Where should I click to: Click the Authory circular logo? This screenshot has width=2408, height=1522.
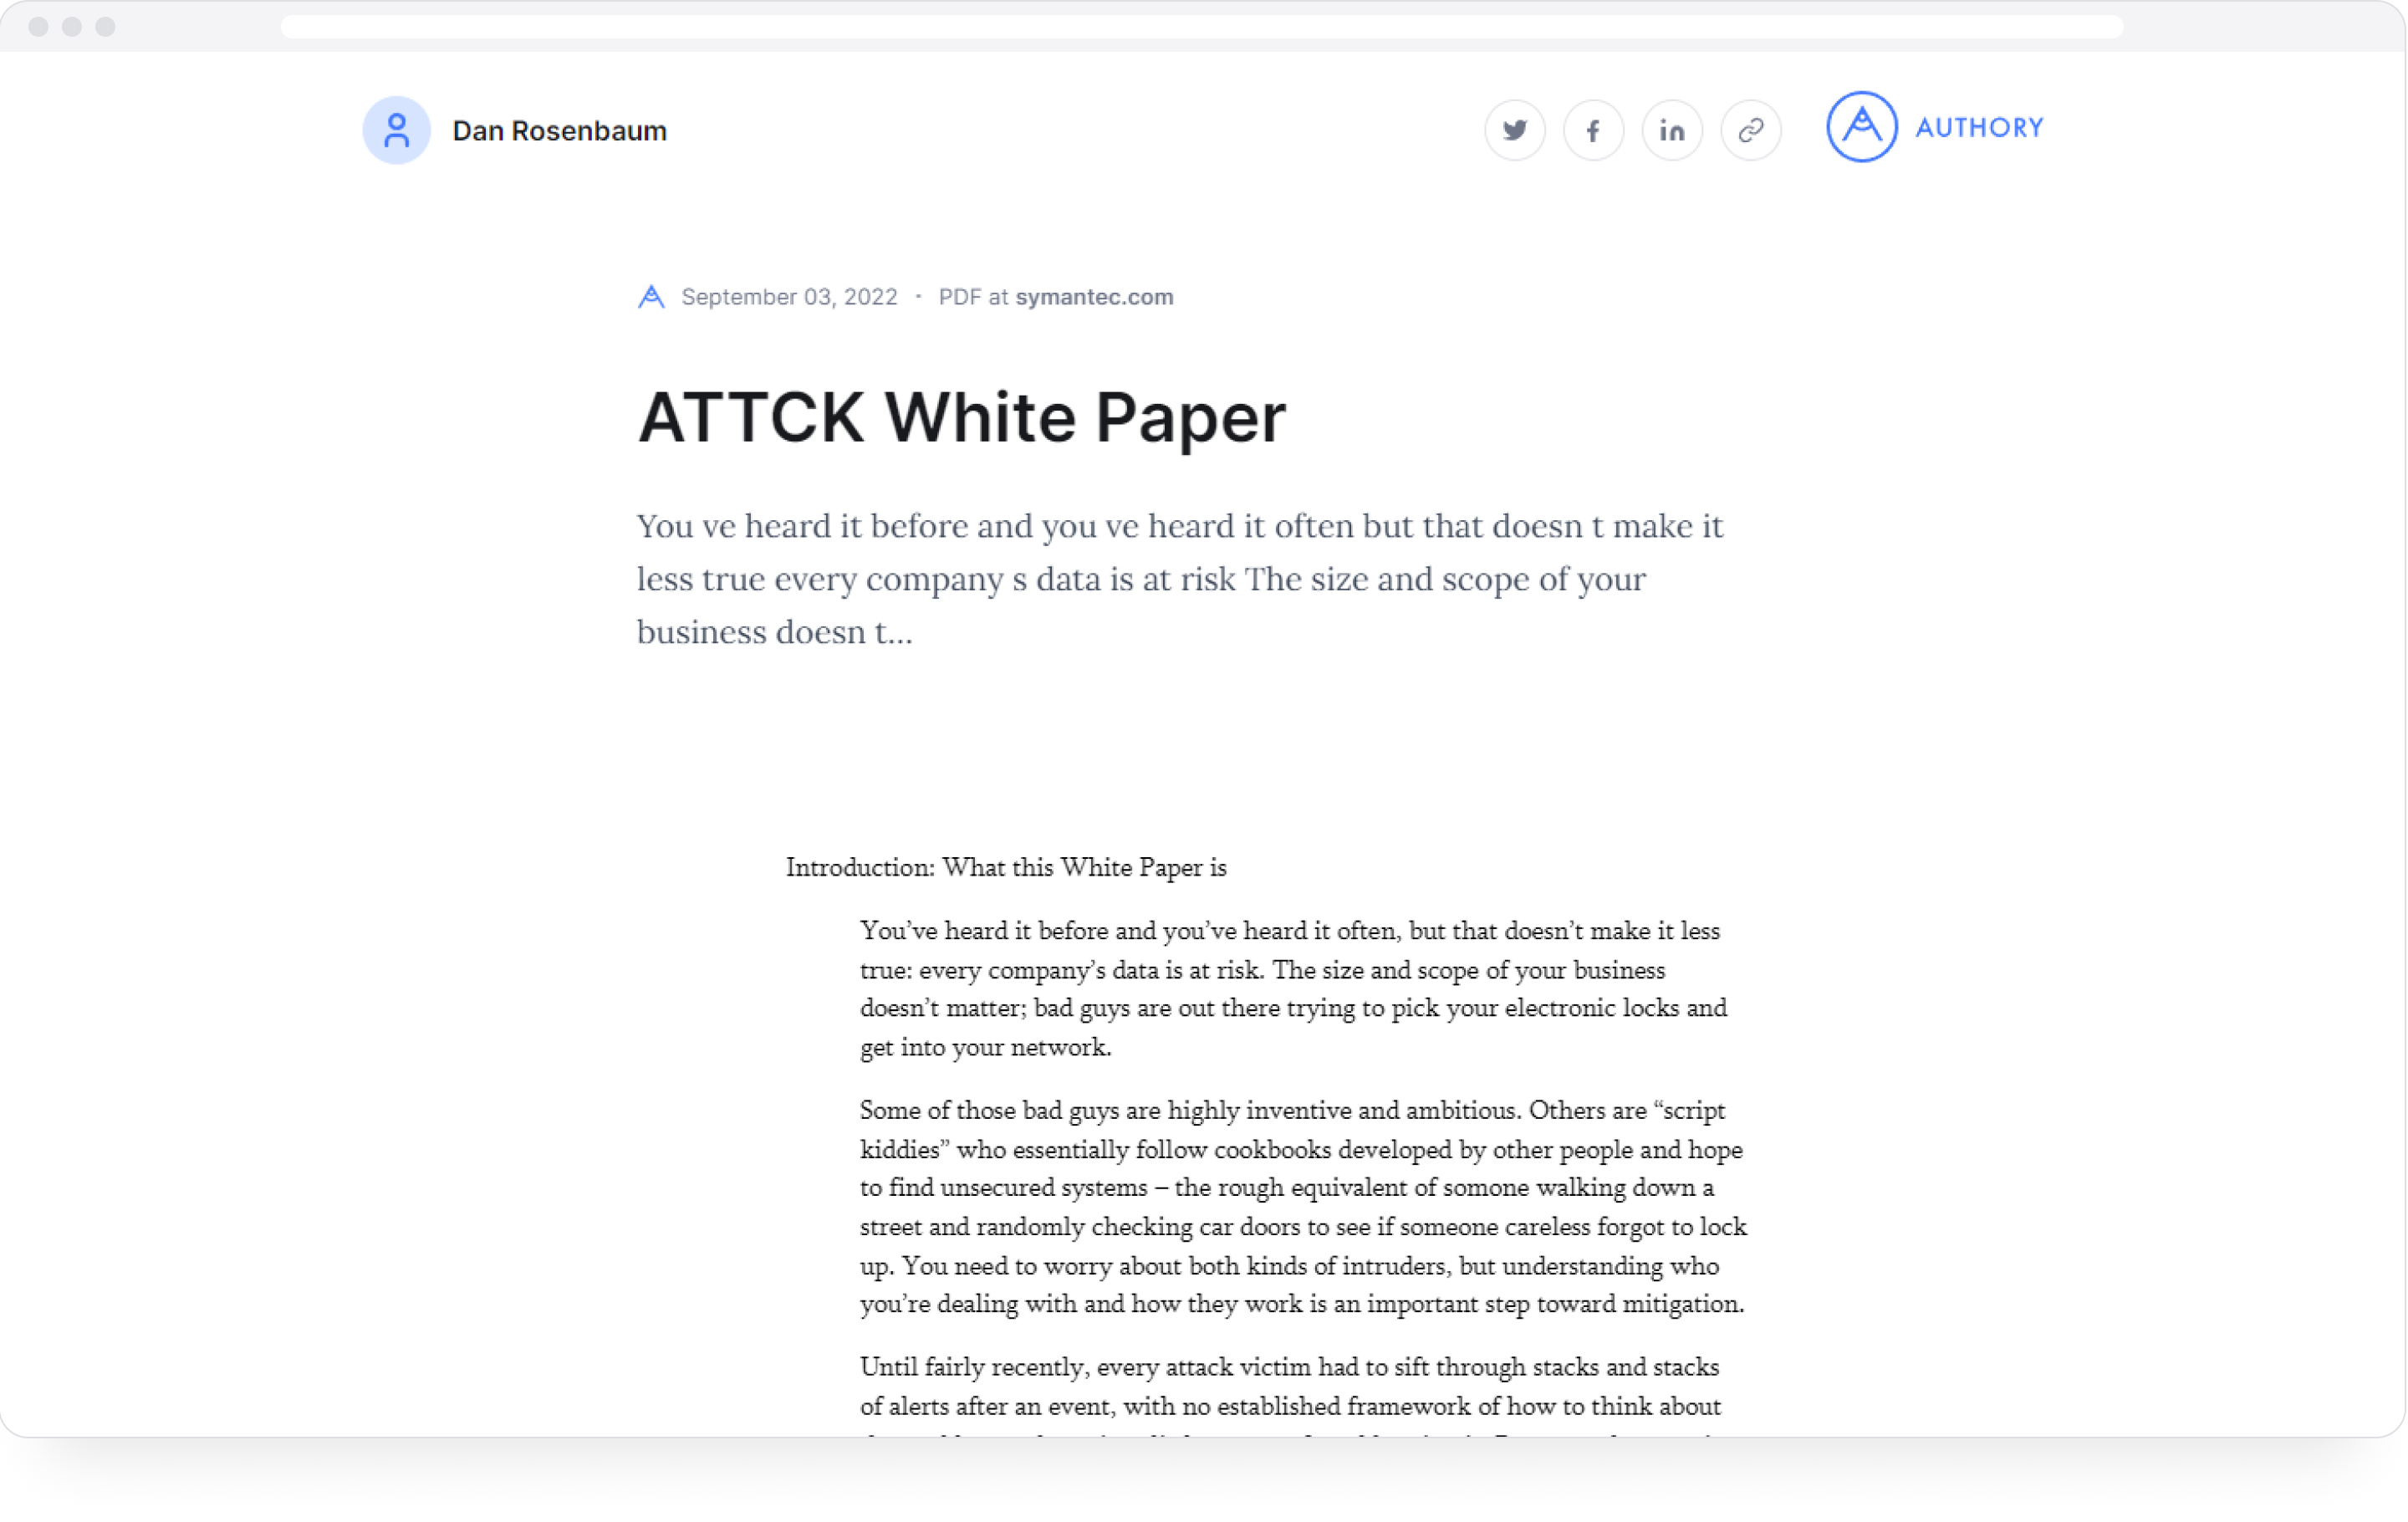(x=1860, y=126)
